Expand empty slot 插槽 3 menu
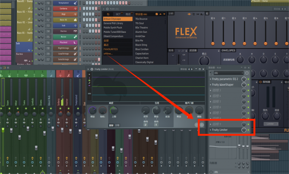Screen dimensions: 289x174 click(x=211, y=90)
